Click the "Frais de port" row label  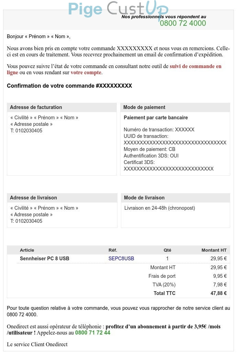[162, 276]
